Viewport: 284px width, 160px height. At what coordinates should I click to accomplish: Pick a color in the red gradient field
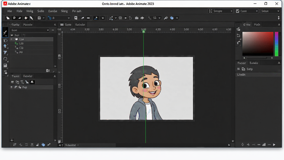point(258,44)
